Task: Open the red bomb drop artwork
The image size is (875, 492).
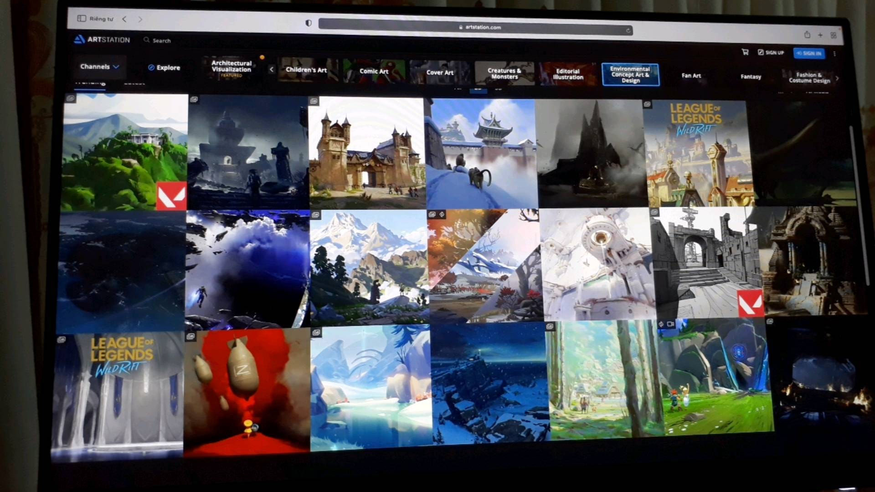Action: click(247, 392)
